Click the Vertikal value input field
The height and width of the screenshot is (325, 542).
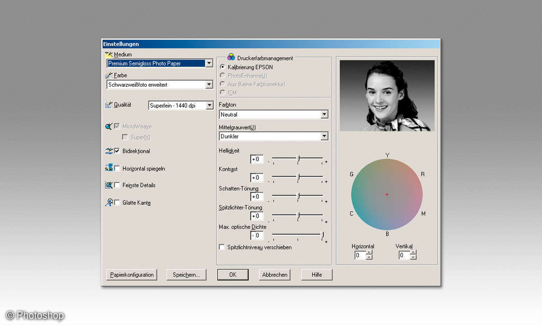click(x=404, y=255)
